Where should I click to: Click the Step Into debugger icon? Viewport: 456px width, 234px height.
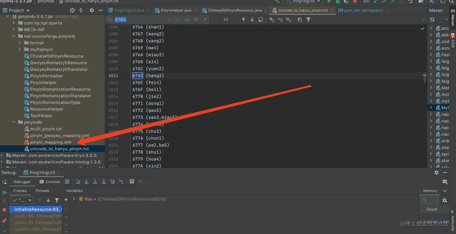pos(87,181)
